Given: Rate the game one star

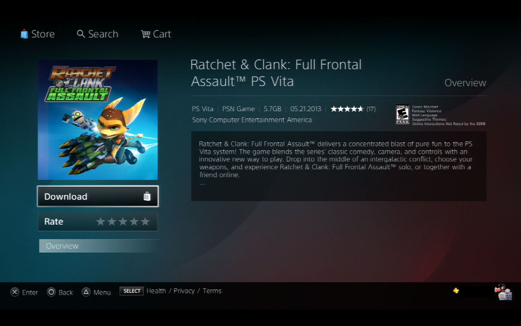Looking at the screenshot, I should [100, 222].
